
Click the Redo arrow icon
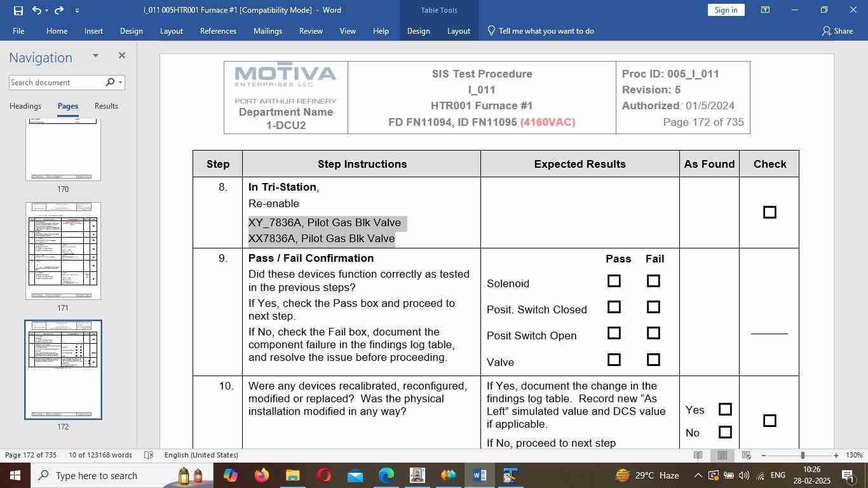pos(59,10)
